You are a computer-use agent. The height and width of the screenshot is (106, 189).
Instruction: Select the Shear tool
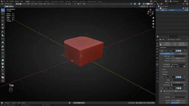click(x=3, y=77)
